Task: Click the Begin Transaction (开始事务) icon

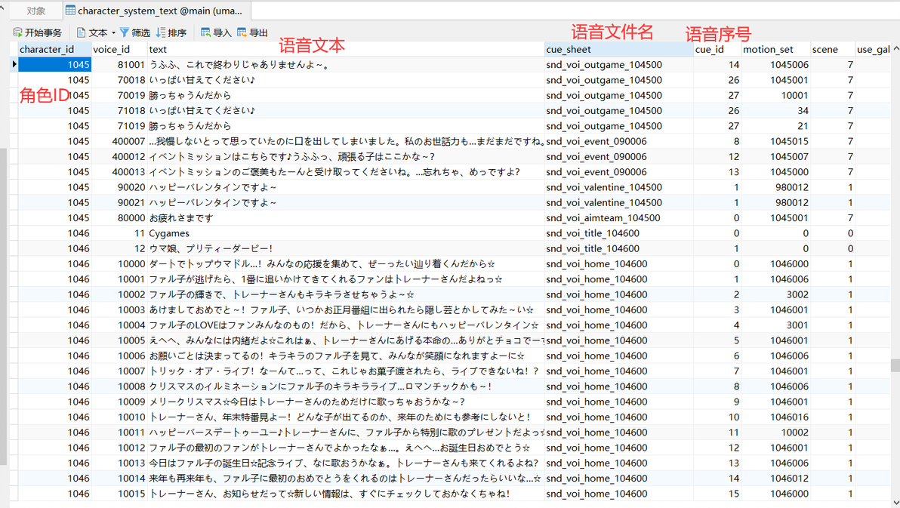Action: (x=18, y=32)
